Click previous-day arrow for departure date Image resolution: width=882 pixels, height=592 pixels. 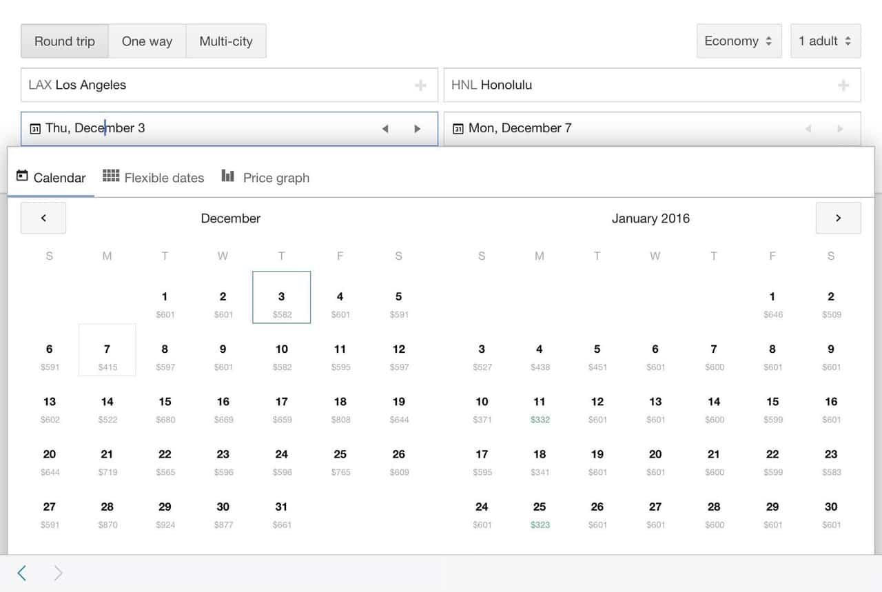click(385, 129)
